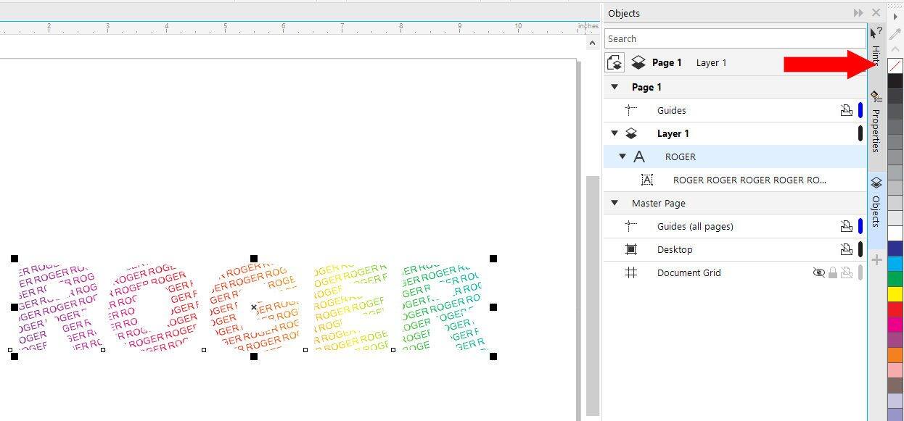The height and width of the screenshot is (421, 904).
Task: Select Layer 1 in the objects tree
Action: point(673,133)
